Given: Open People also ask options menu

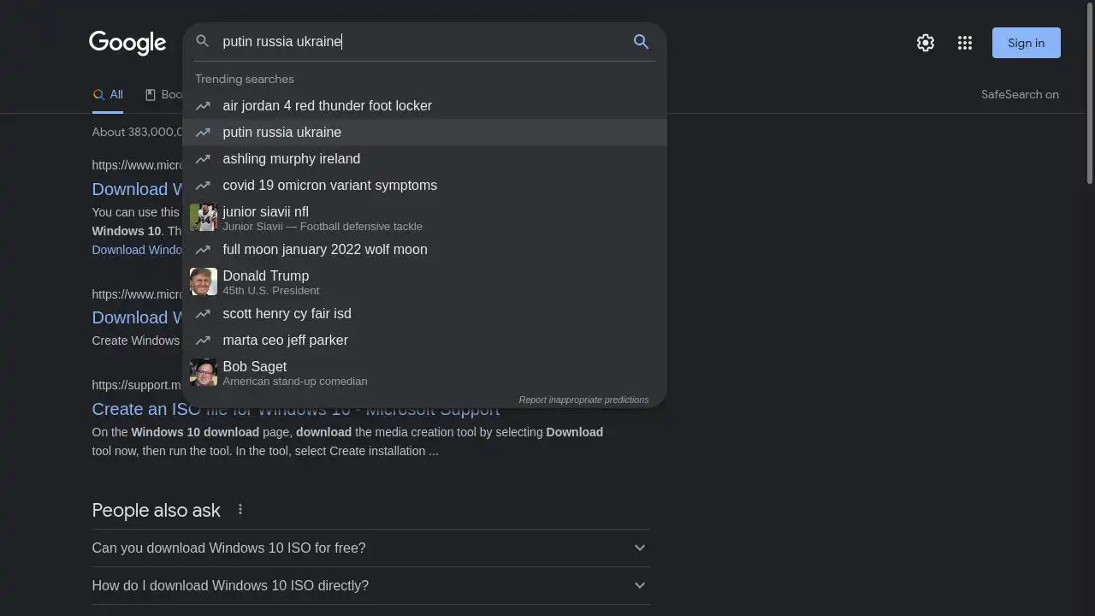Looking at the screenshot, I should click(x=240, y=510).
